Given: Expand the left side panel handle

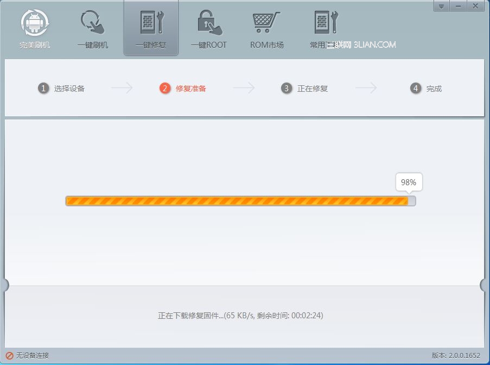Looking at the screenshot, I should [x=6, y=285].
